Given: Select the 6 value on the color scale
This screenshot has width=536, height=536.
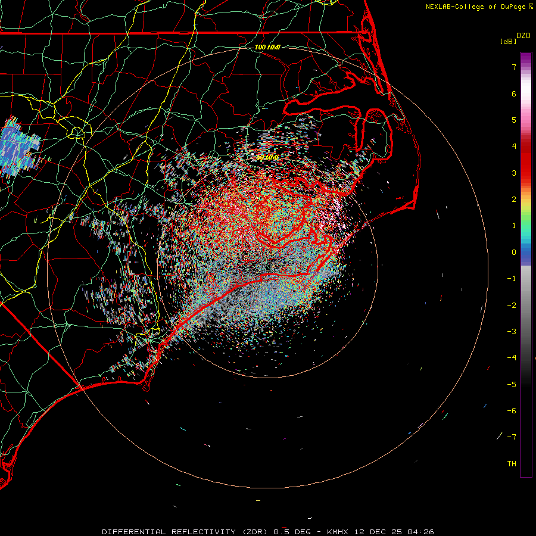Looking at the screenshot, I should (514, 94).
